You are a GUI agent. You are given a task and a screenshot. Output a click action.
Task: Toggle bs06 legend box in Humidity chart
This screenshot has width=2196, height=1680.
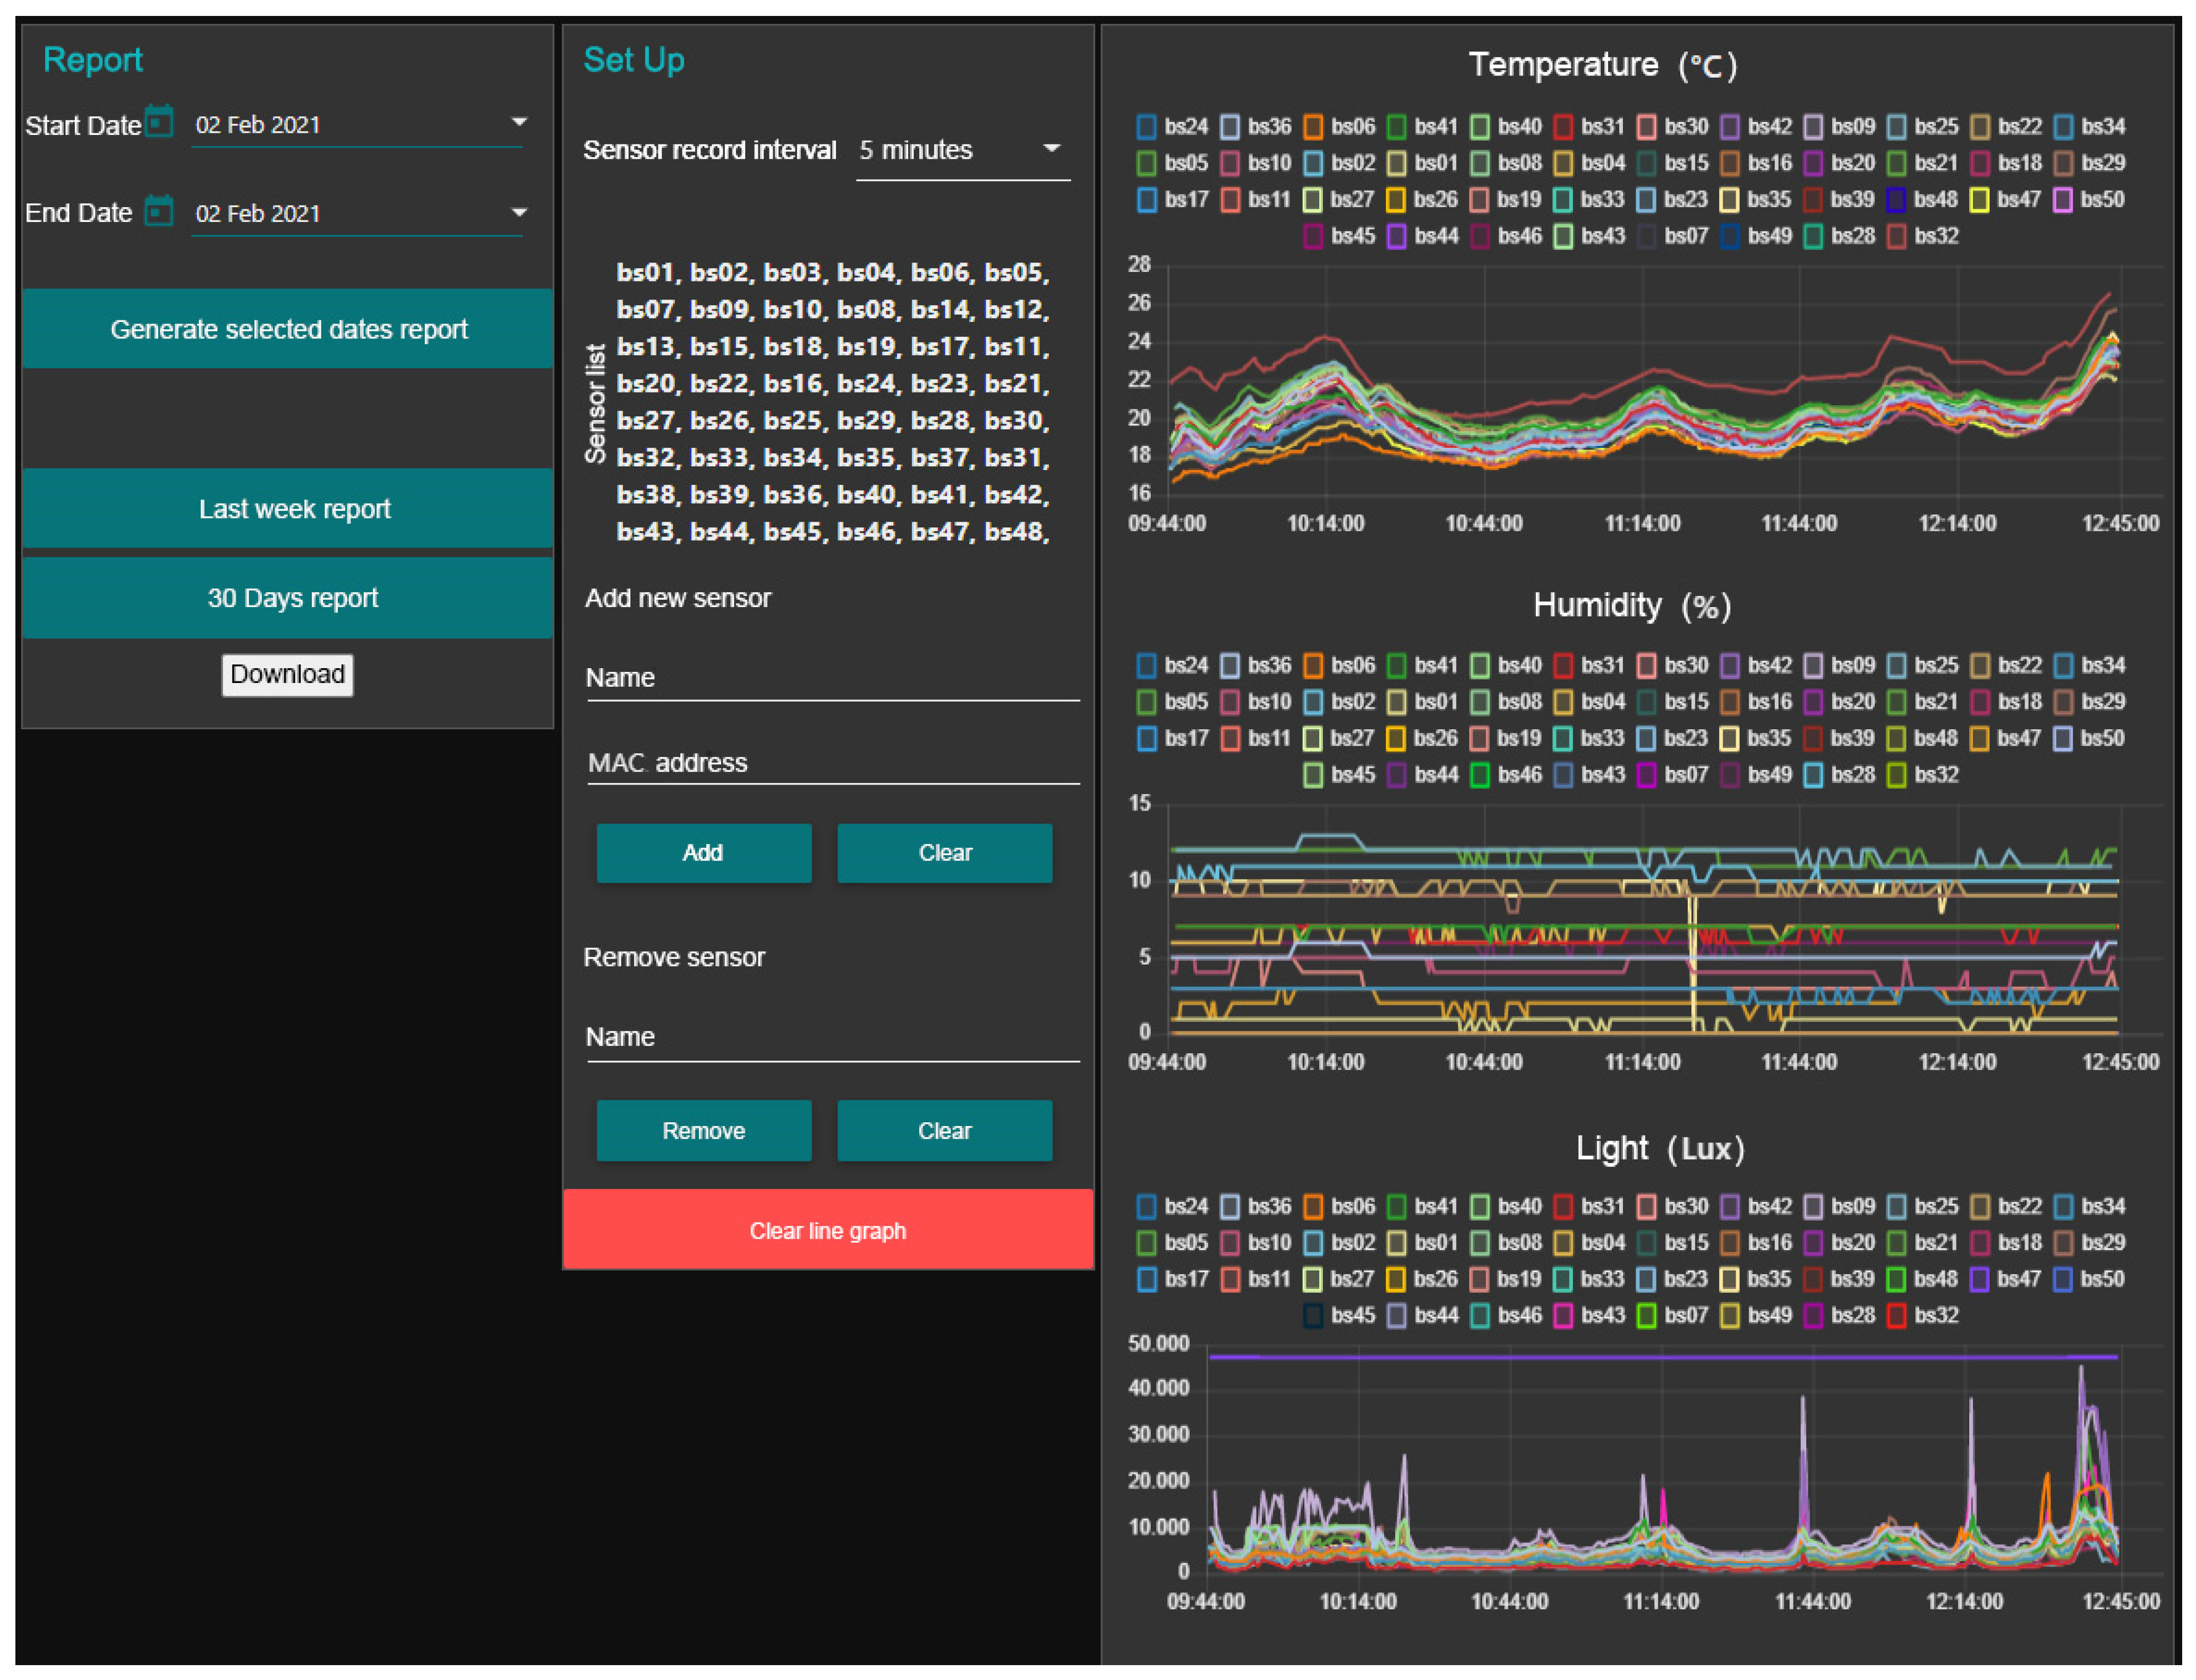(1314, 666)
